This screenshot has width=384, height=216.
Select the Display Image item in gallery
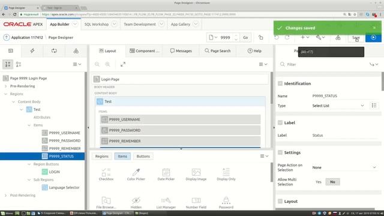[x=196, y=175]
